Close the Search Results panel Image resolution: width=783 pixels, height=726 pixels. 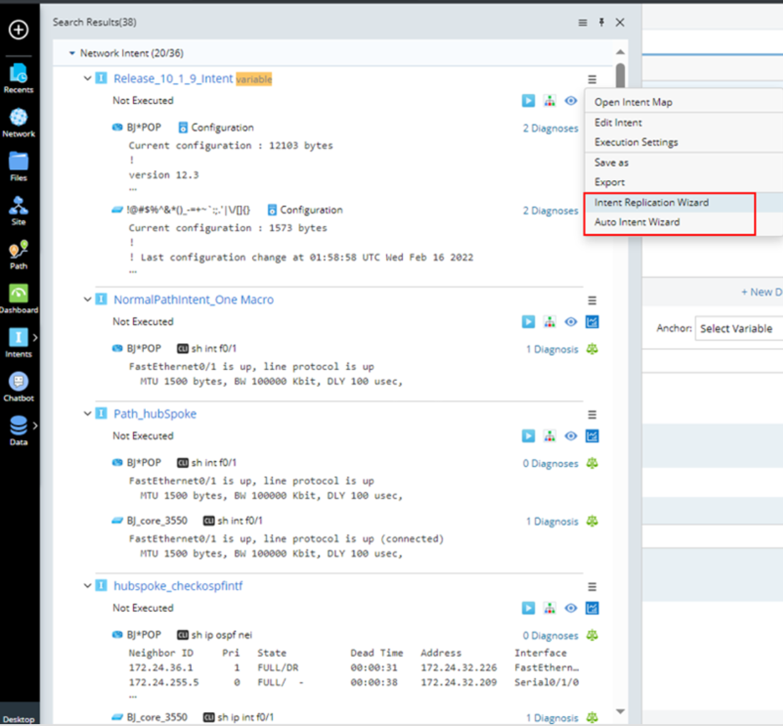coord(620,22)
